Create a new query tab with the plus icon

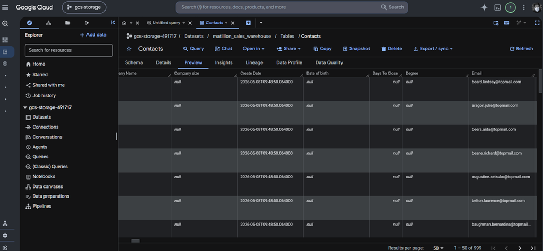tap(248, 23)
